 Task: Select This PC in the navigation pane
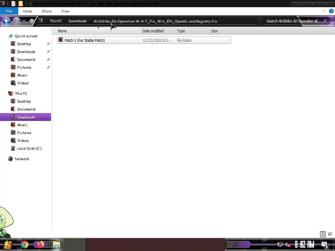(21, 93)
